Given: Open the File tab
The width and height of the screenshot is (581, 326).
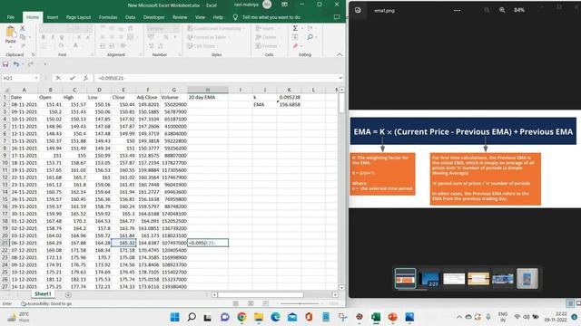Looking at the screenshot, I should click(11, 17).
